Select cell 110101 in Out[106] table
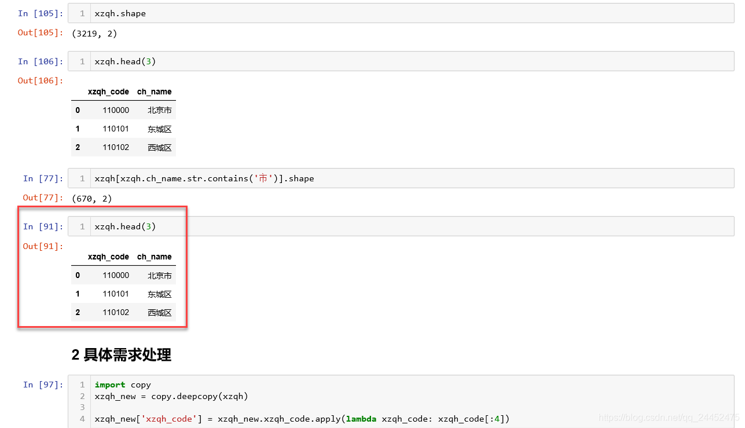 (116, 129)
